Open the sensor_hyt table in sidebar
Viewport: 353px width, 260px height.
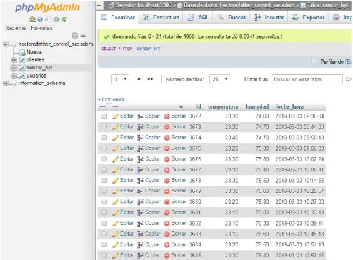click(39, 67)
